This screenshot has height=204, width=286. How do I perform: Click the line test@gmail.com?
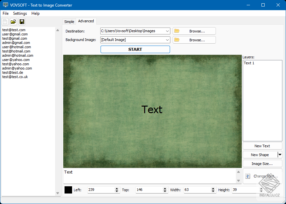coord(15,38)
